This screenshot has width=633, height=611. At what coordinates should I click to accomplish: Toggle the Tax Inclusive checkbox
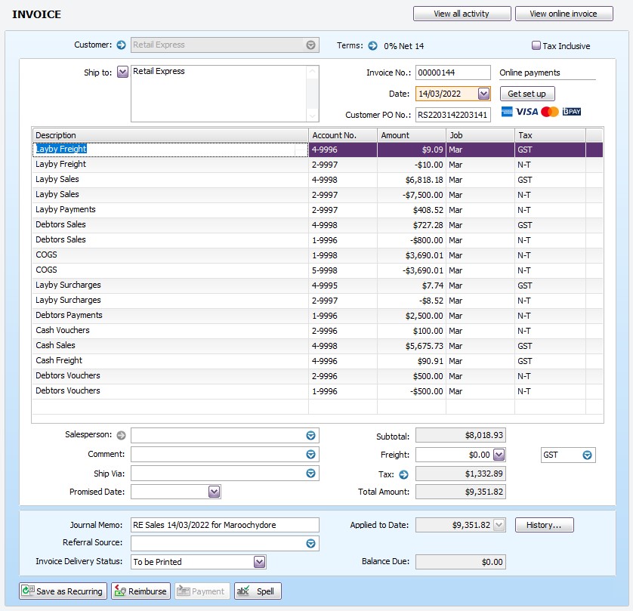[536, 45]
